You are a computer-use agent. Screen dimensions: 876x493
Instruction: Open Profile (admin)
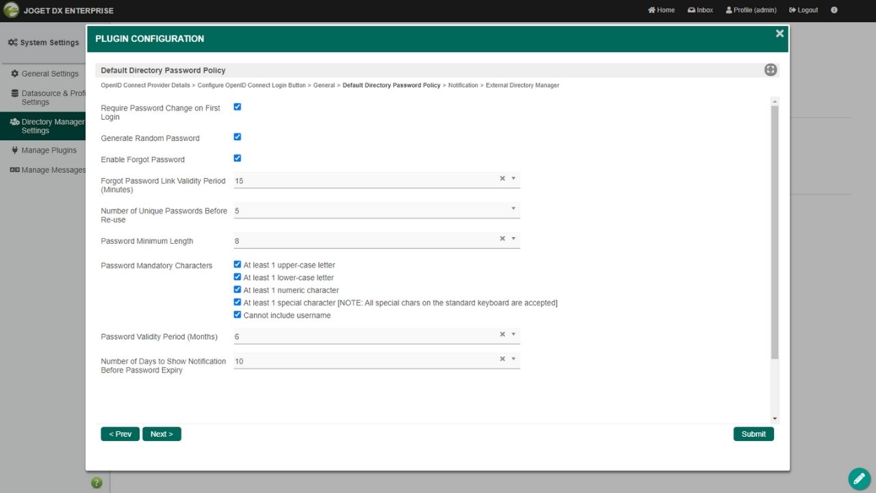point(751,10)
